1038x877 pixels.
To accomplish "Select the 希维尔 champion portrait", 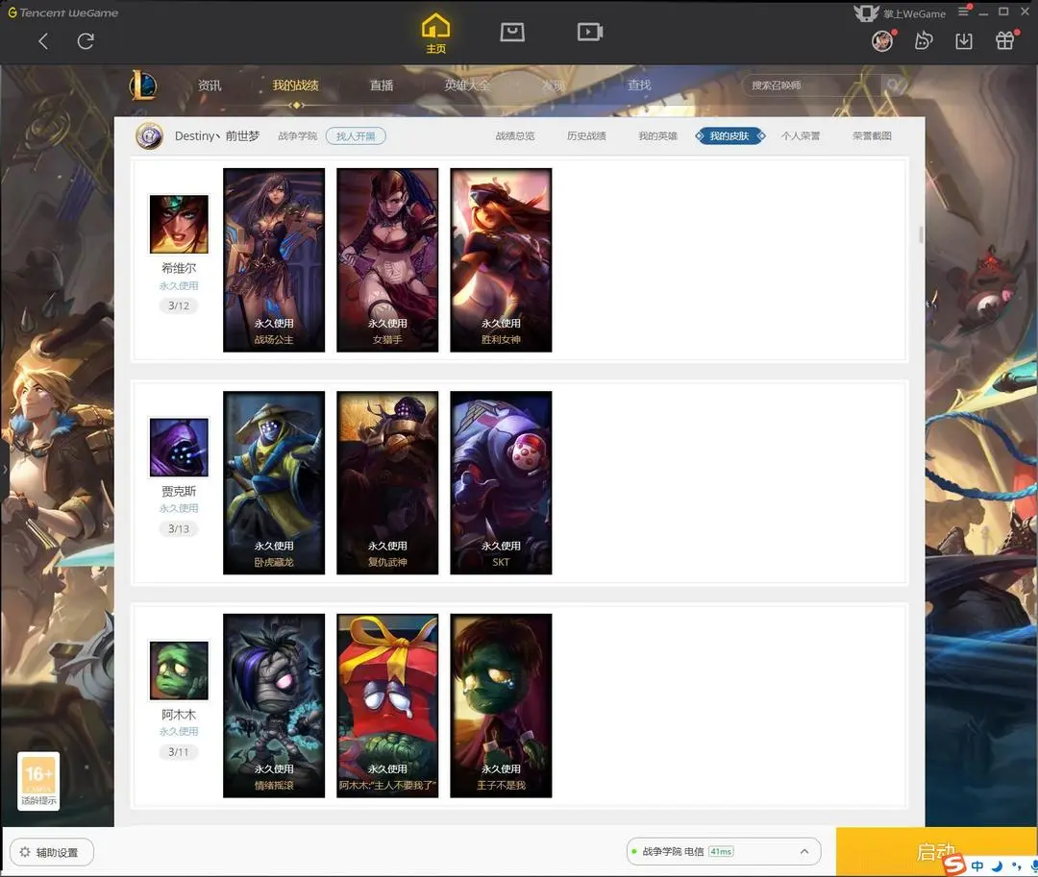I will [179, 224].
